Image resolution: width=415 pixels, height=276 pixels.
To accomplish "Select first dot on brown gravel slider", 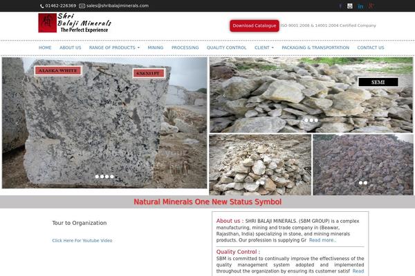I will point(360,183).
